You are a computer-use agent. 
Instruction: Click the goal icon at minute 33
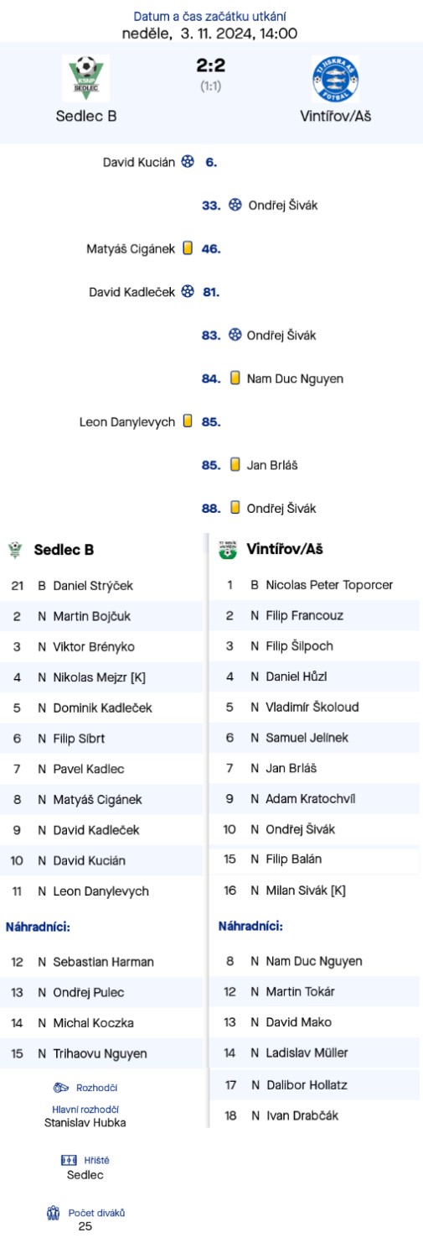(x=235, y=205)
